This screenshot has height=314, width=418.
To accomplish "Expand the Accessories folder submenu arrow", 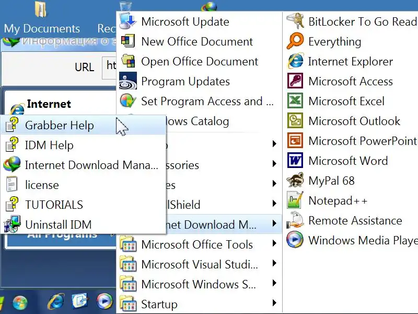I will (274, 164).
